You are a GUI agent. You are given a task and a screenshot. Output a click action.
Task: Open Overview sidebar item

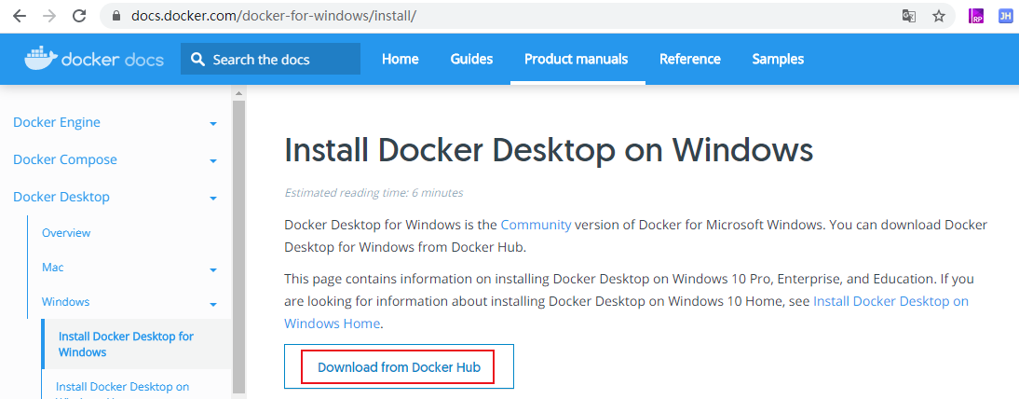[66, 232]
